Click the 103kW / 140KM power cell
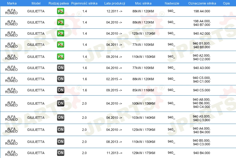Image resolution: width=236 pixels, height=158 pixels. [143, 118]
